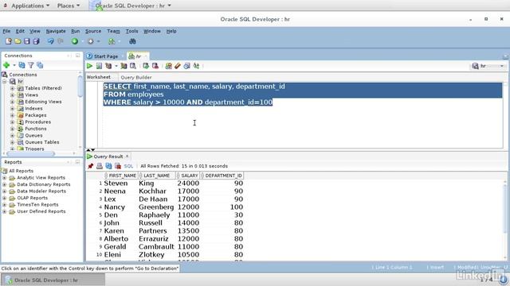Expand the Packages tree node
This screenshot has width=510, height=286.
13,115
